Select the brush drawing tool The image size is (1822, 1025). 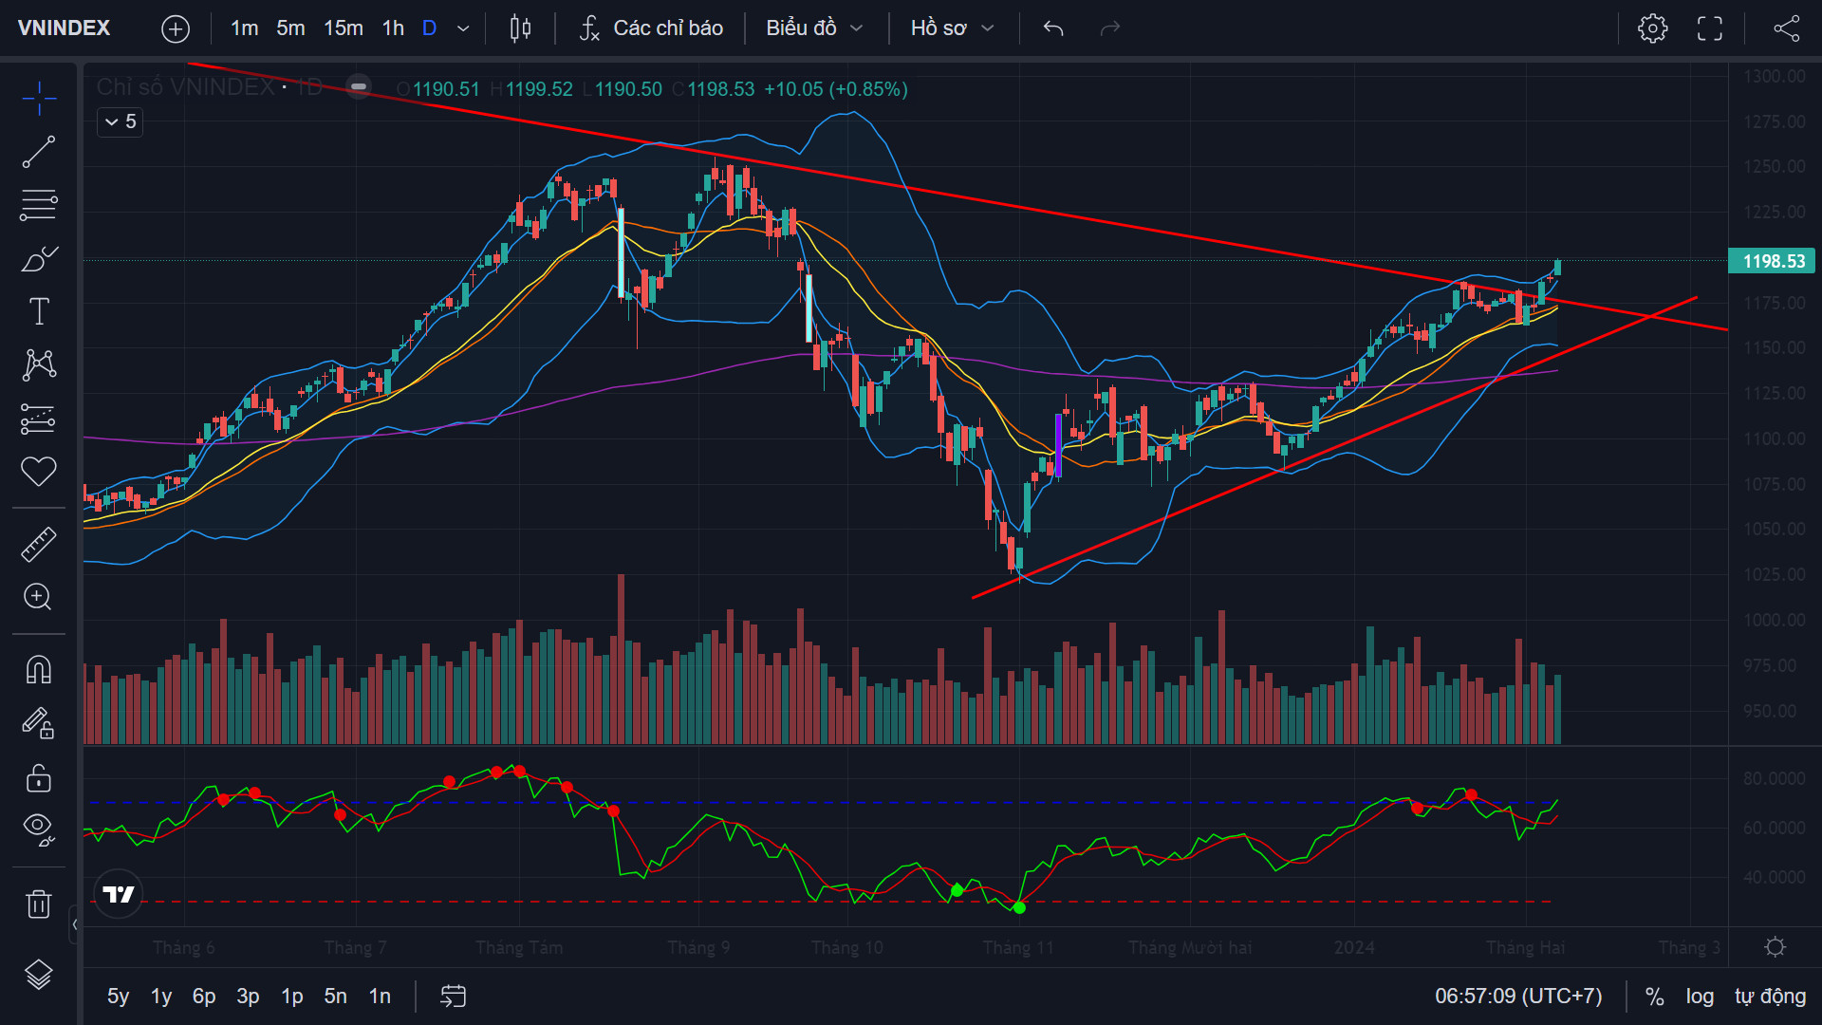pyautogui.click(x=39, y=258)
